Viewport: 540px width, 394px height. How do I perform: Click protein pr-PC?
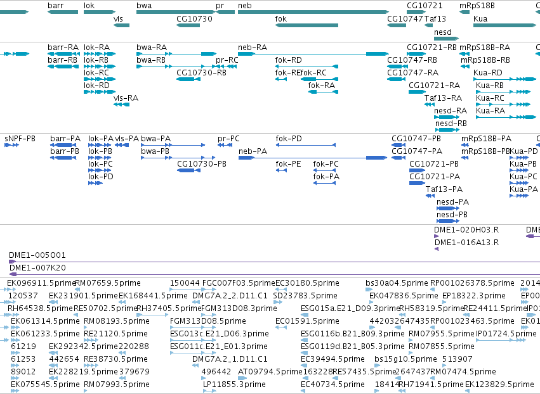point(228,139)
